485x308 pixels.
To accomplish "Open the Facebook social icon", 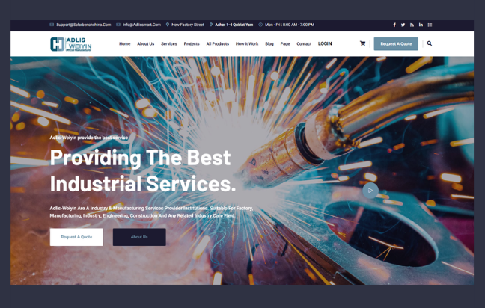I will [394, 25].
